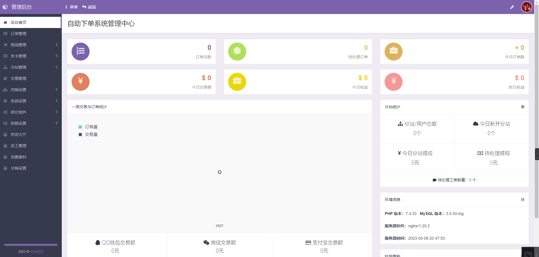The height and width of the screenshot is (257, 539).
Task: Click the purple 订单总数 list icon
Action: (x=81, y=51)
